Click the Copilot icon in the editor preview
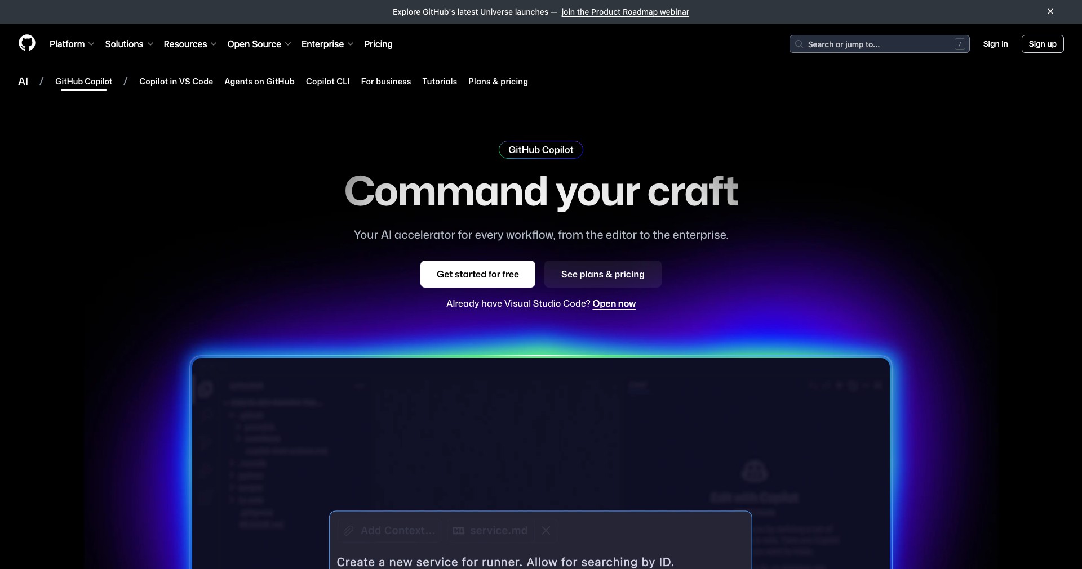 click(755, 472)
